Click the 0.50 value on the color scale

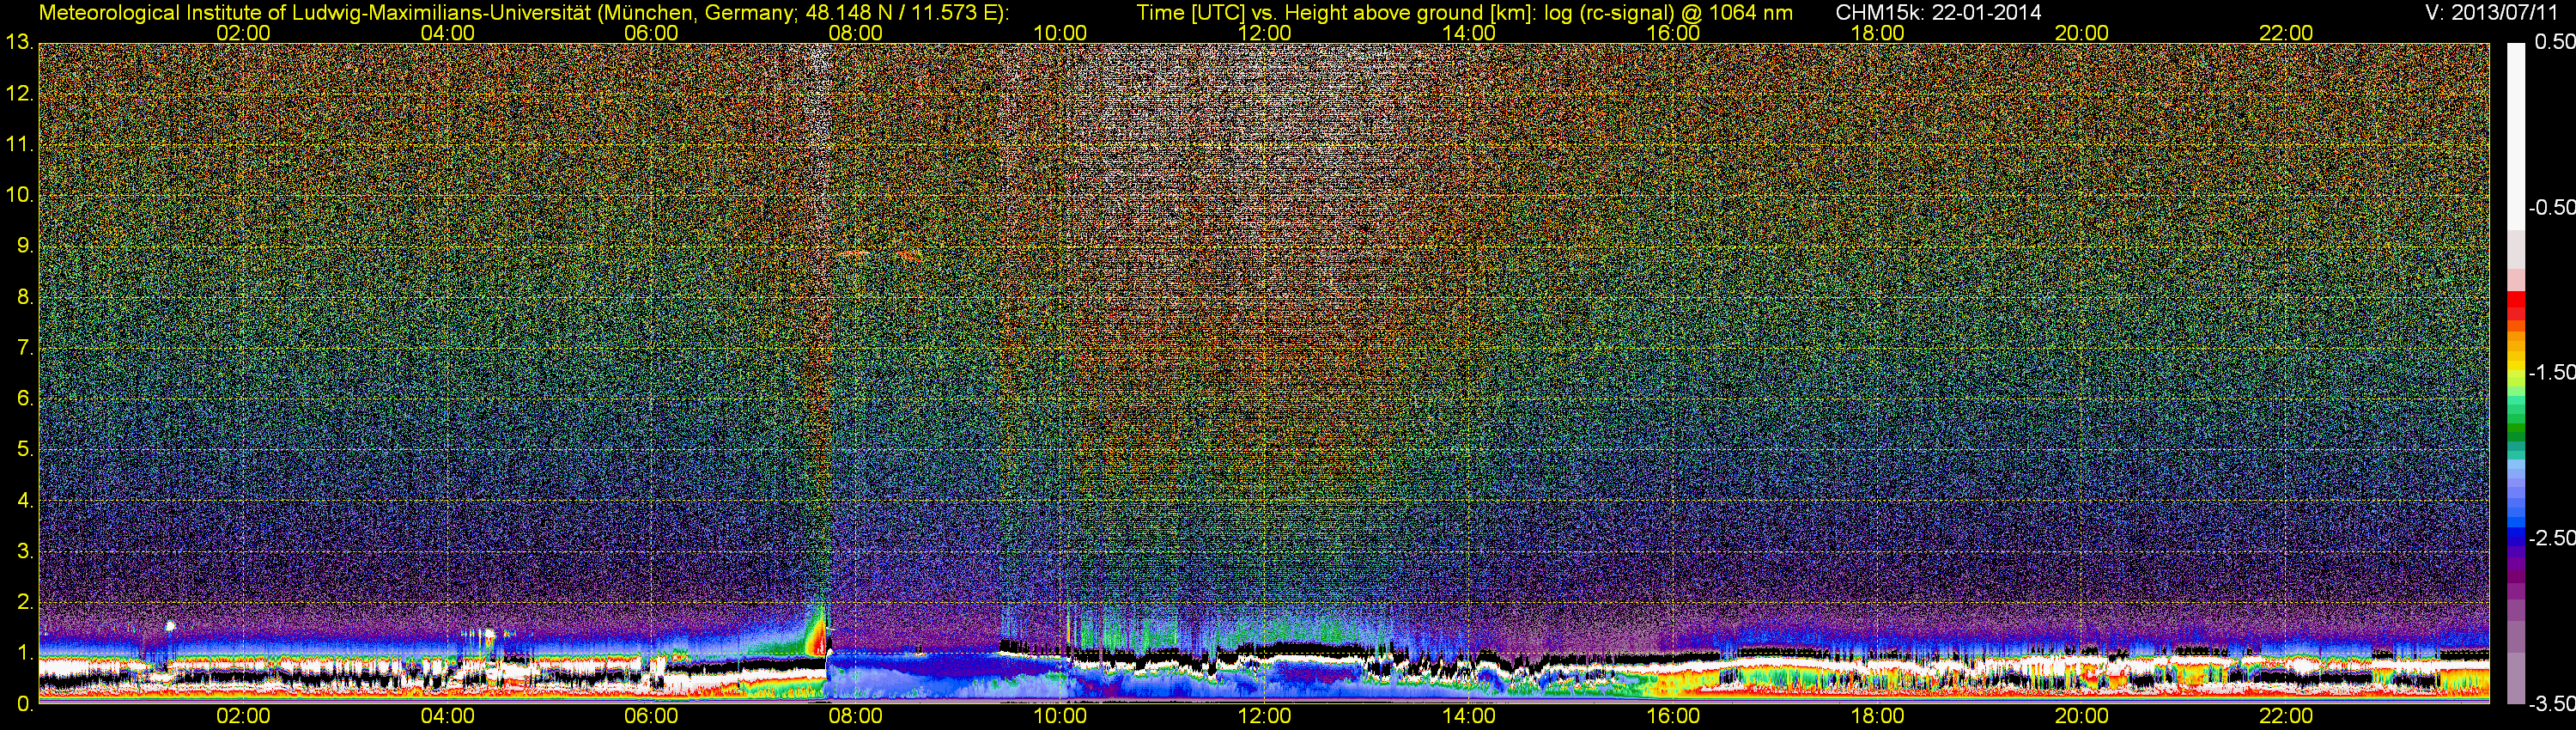click(x=2554, y=42)
